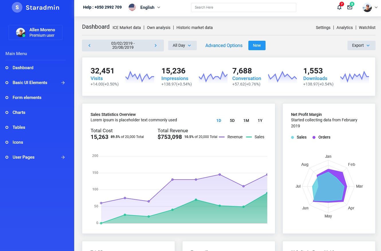Image resolution: width=381 pixels, height=251 pixels.
Task: Open the Watchlist link
Action: 367,28
